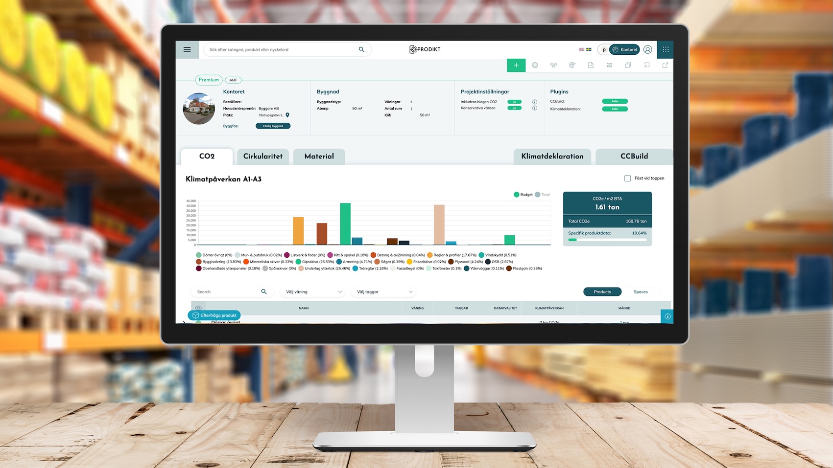Viewport: 833px width, 468px height.
Task: Click the Kontoret building thumbnail photo
Action: point(199,109)
